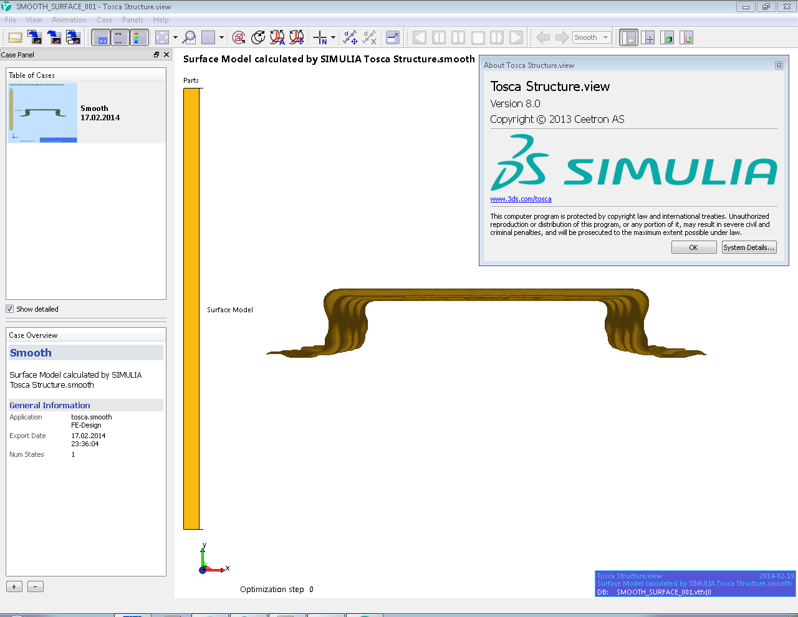Select the zoom window magnifier tool
This screenshot has width=798, height=617.
(189, 37)
